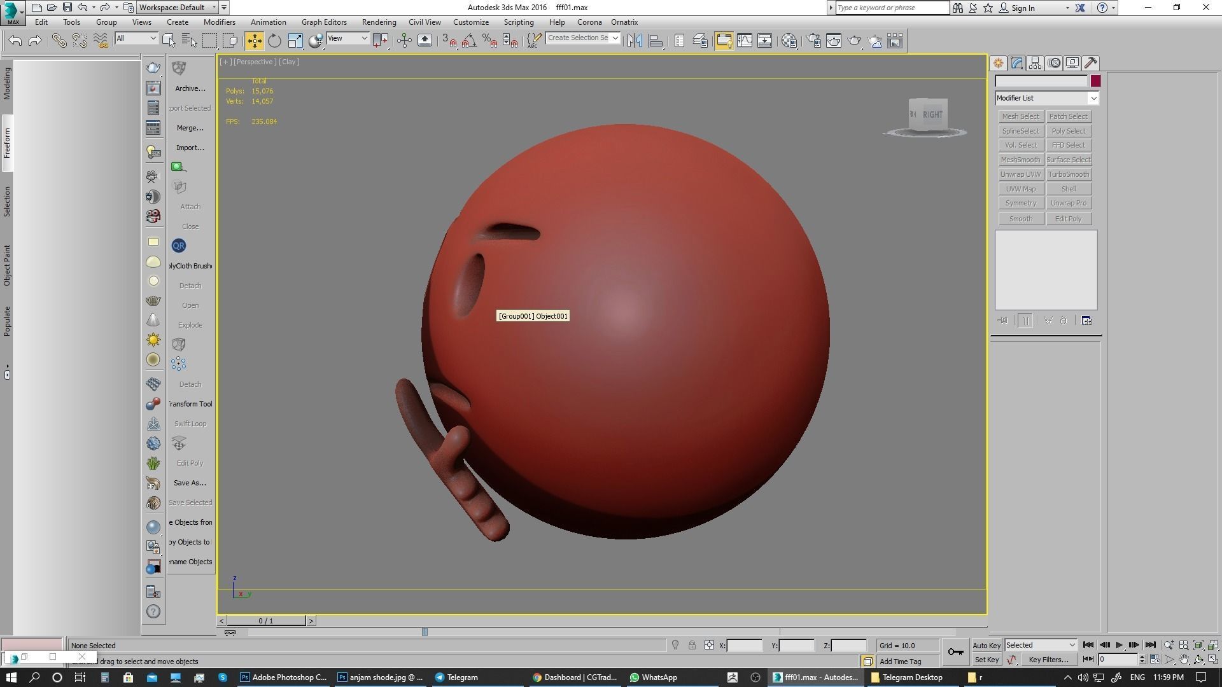The height and width of the screenshot is (687, 1222).
Task: Open the Modifier List dropdown
Action: coord(1047,98)
